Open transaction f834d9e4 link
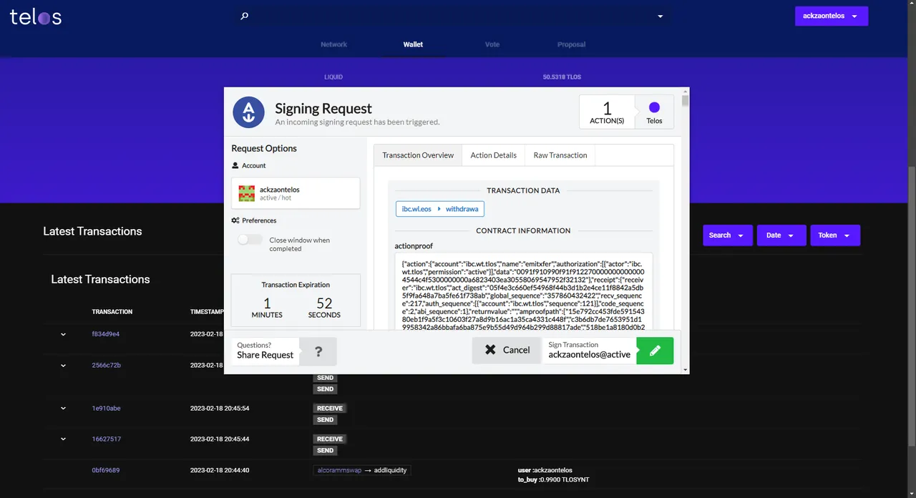This screenshot has height=498, width=916. pos(106,334)
